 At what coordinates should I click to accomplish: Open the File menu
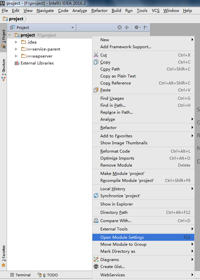5,11
